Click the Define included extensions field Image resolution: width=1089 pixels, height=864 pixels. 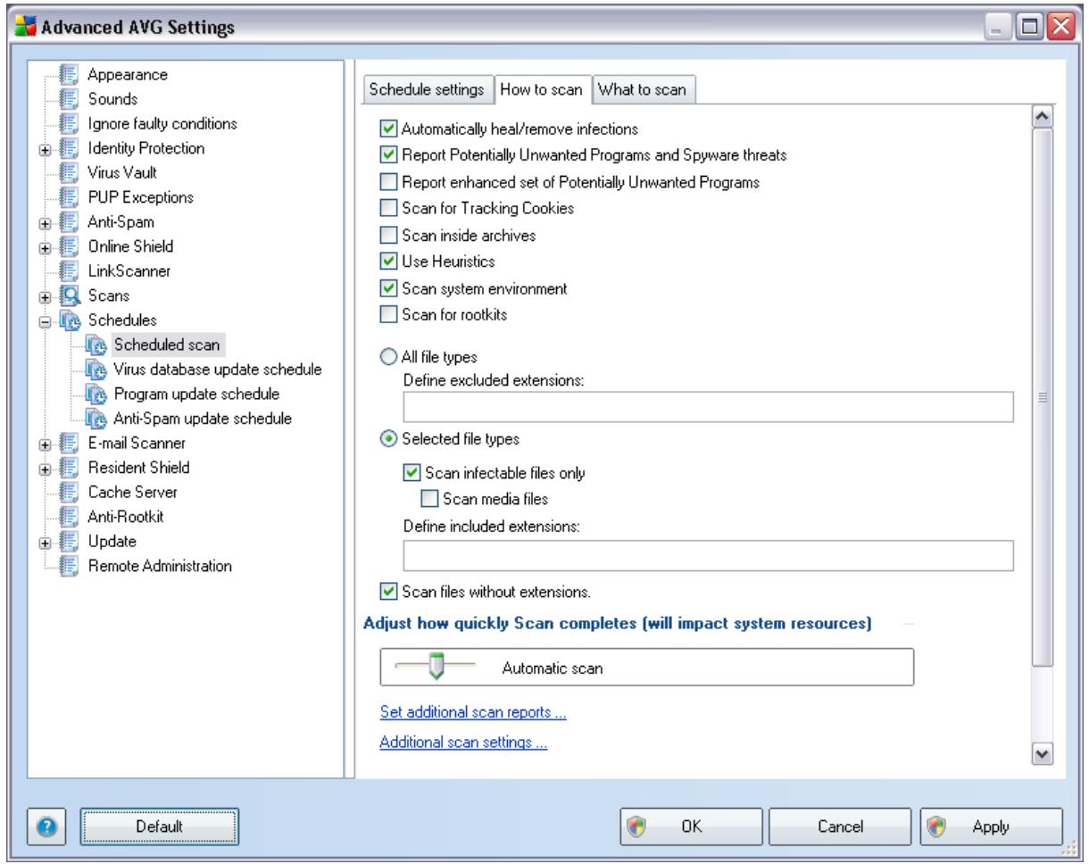(708, 555)
